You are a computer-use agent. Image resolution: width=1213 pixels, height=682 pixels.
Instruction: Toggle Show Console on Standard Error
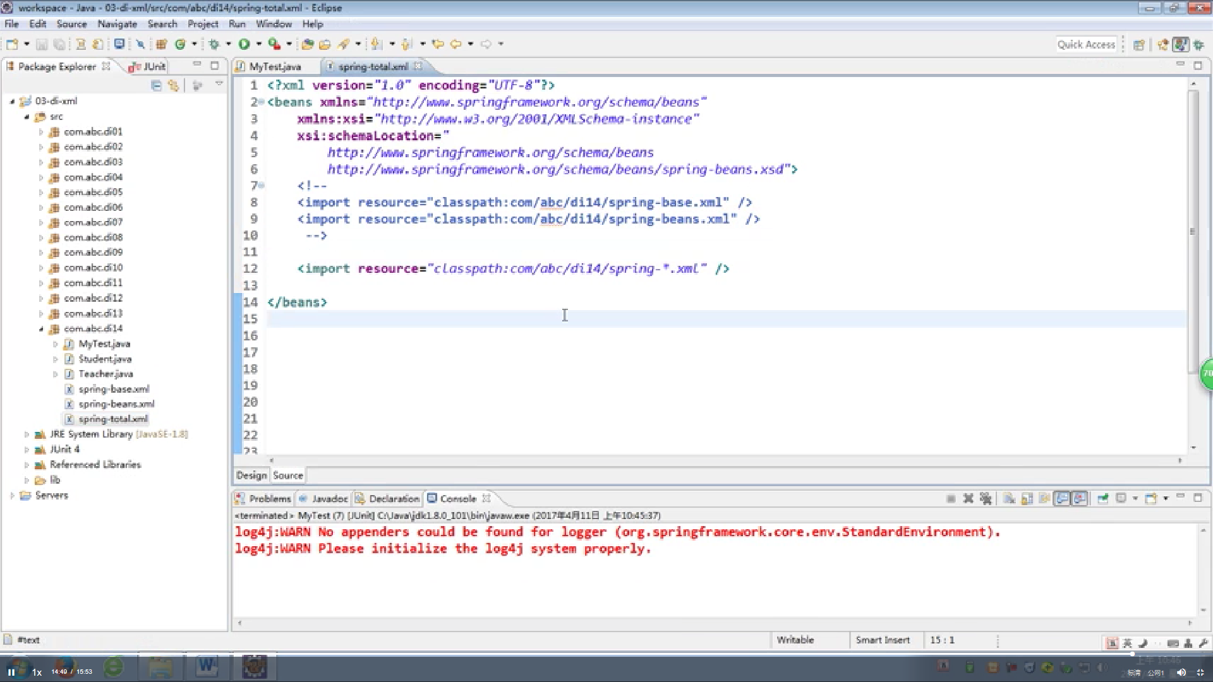tap(1080, 498)
